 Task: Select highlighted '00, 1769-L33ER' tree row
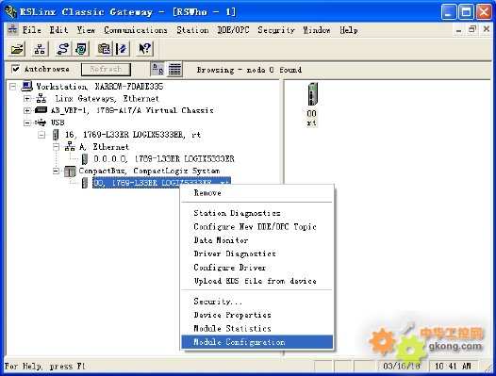[161, 183]
